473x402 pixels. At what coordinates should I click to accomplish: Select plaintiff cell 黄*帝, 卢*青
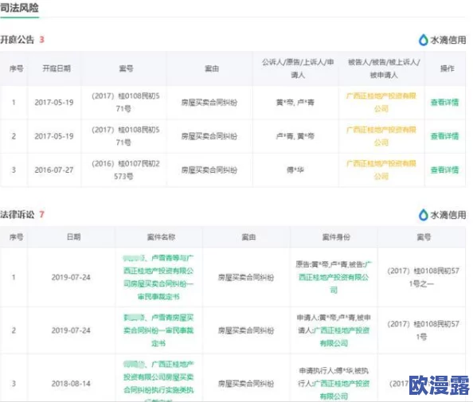coord(295,103)
